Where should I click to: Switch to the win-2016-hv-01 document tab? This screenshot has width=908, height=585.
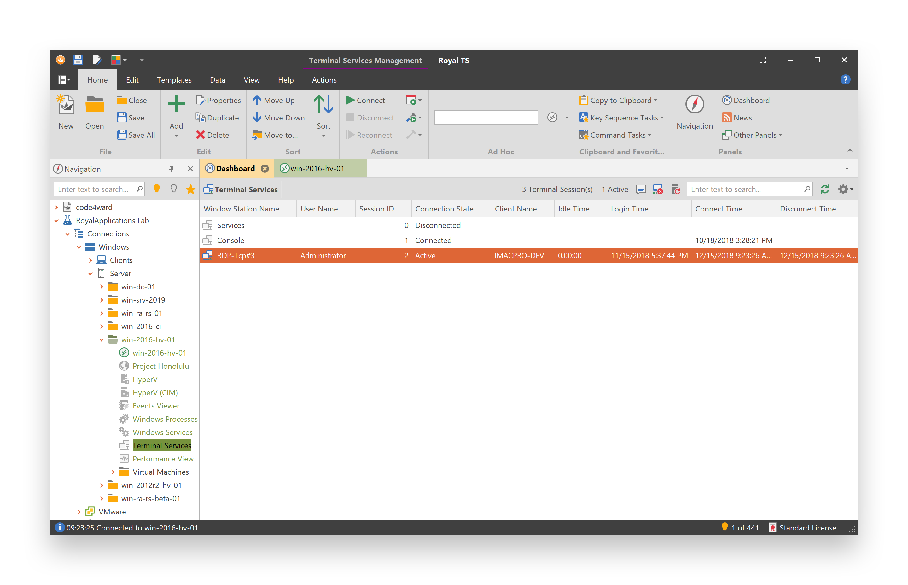320,169
